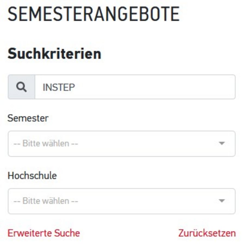The image size is (246, 245).
Task: Click the magnifying glass search icon
Action: click(21, 87)
